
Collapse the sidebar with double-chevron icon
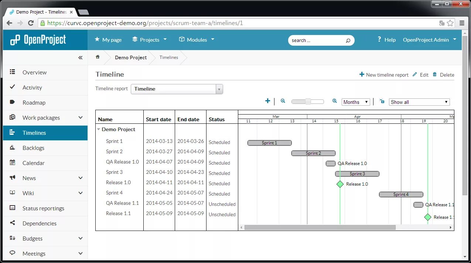[x=81, y=57]
